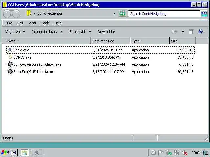This screenshot has width=210, height=157.
Task: Click the Forward navigation button
Action: [16, 14]
